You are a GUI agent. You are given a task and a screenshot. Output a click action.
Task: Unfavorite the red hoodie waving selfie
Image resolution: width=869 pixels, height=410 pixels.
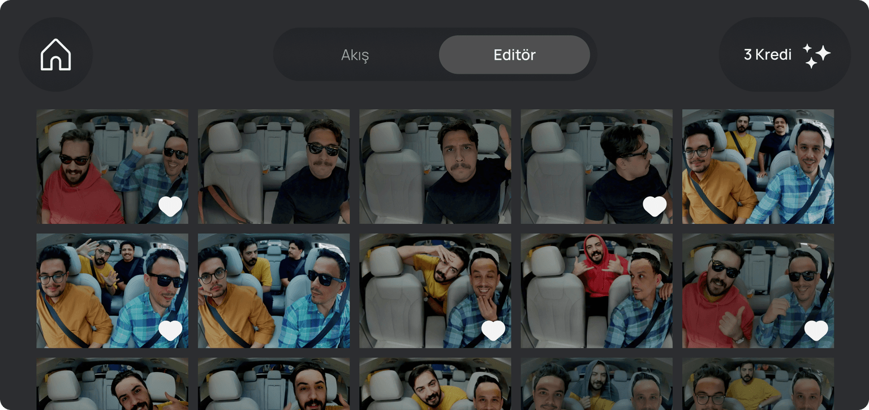coord(170,206)
